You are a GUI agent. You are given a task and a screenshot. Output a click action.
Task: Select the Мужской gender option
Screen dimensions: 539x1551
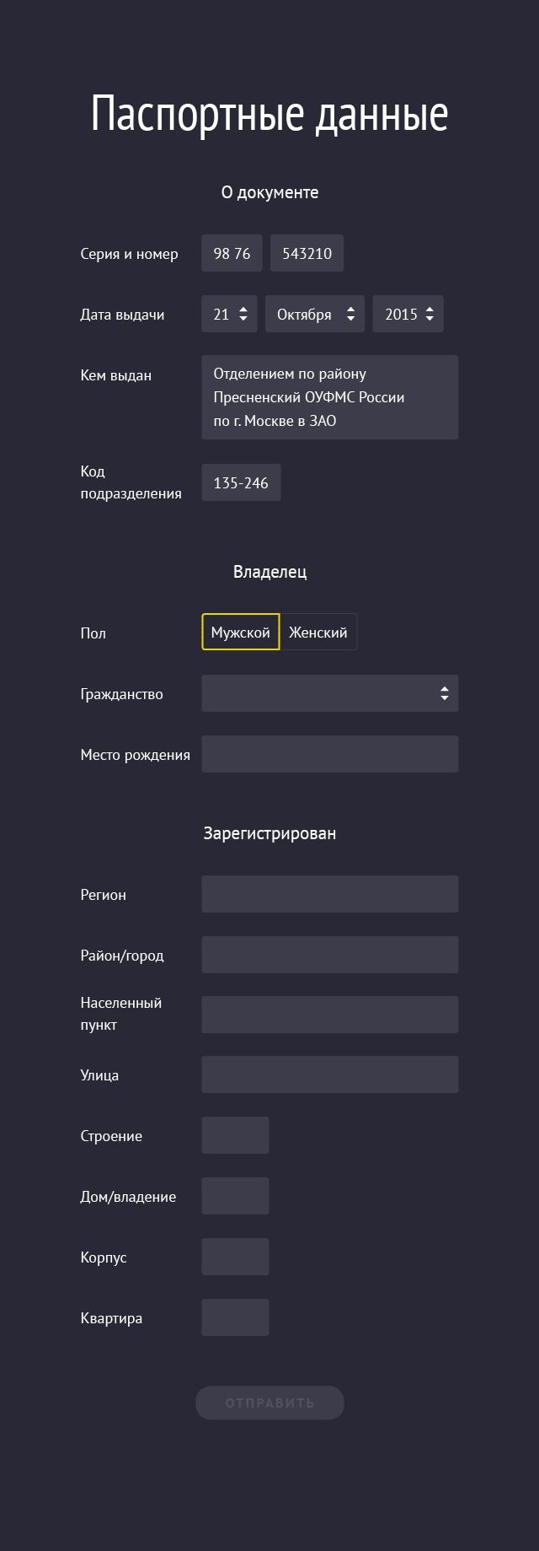[x=241, y=632]
